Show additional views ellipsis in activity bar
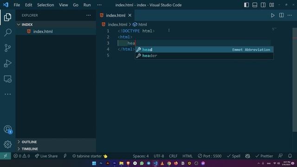The height and width of the screenshot is (167, 297). click(7, 94)
